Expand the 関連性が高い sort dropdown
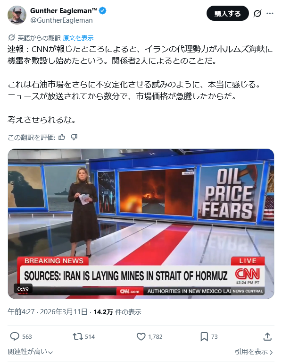282x362 pixels. [30, 352]
